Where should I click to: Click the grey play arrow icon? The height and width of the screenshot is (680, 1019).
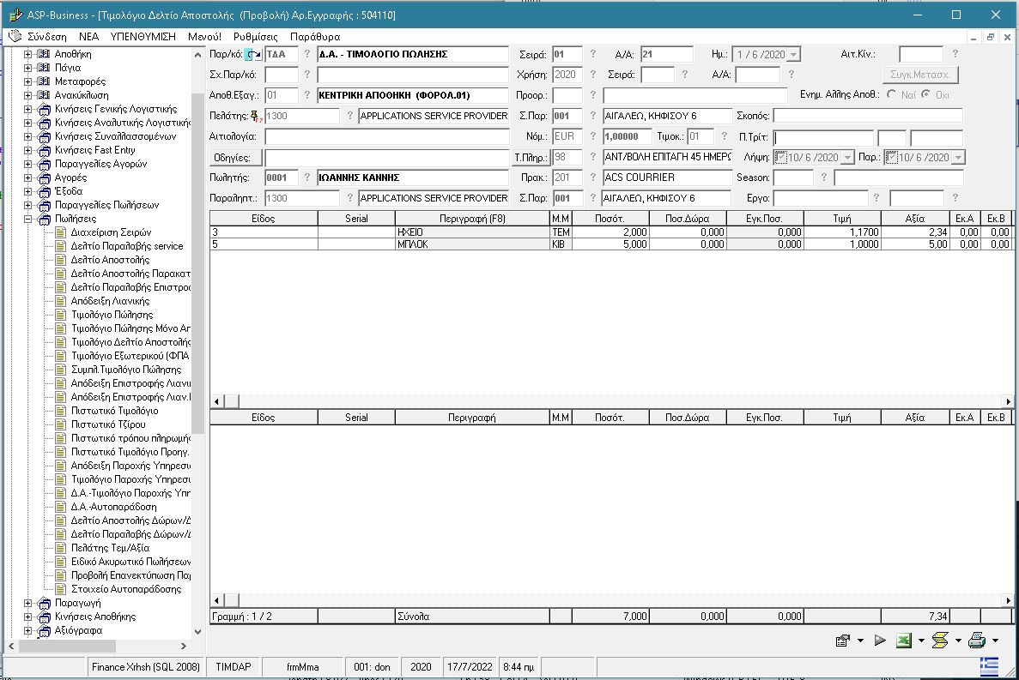(x=880, y=641)
